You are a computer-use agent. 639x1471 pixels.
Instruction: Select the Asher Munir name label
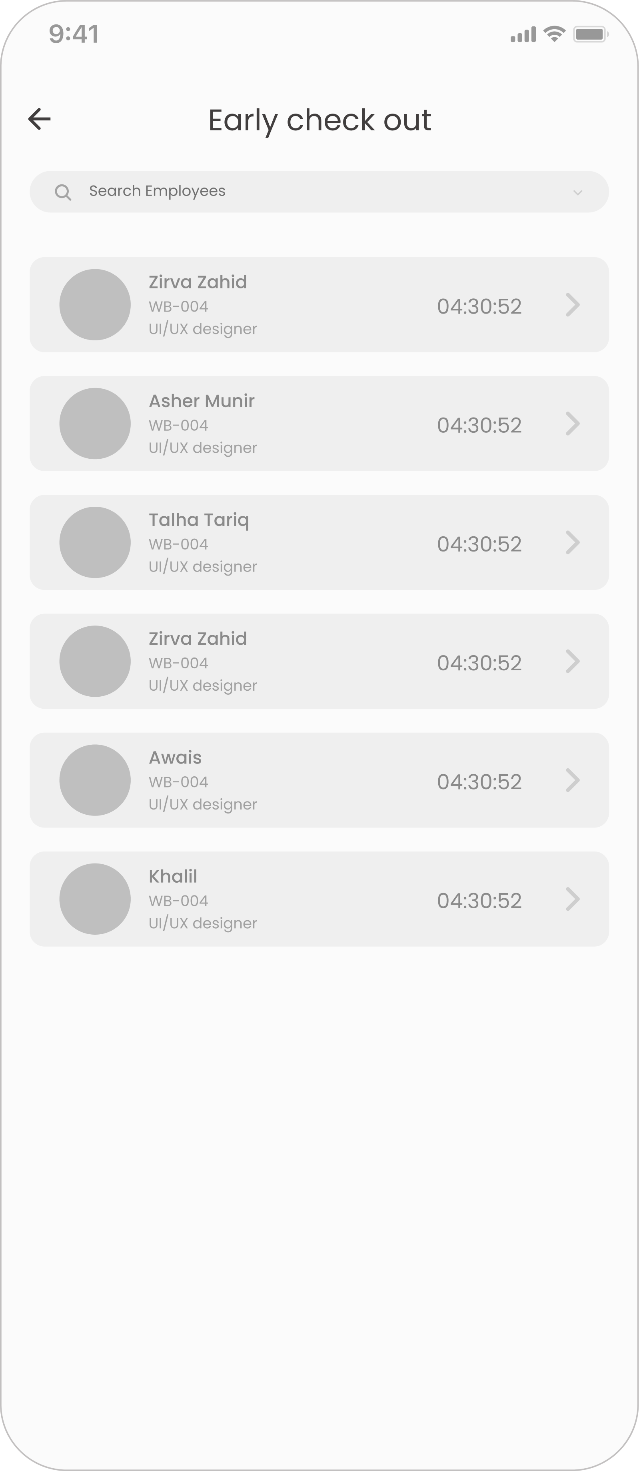[202, 401]
